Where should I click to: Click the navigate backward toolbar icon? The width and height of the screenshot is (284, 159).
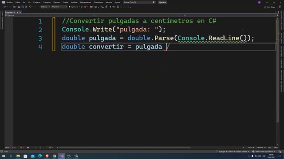(4, 7)
